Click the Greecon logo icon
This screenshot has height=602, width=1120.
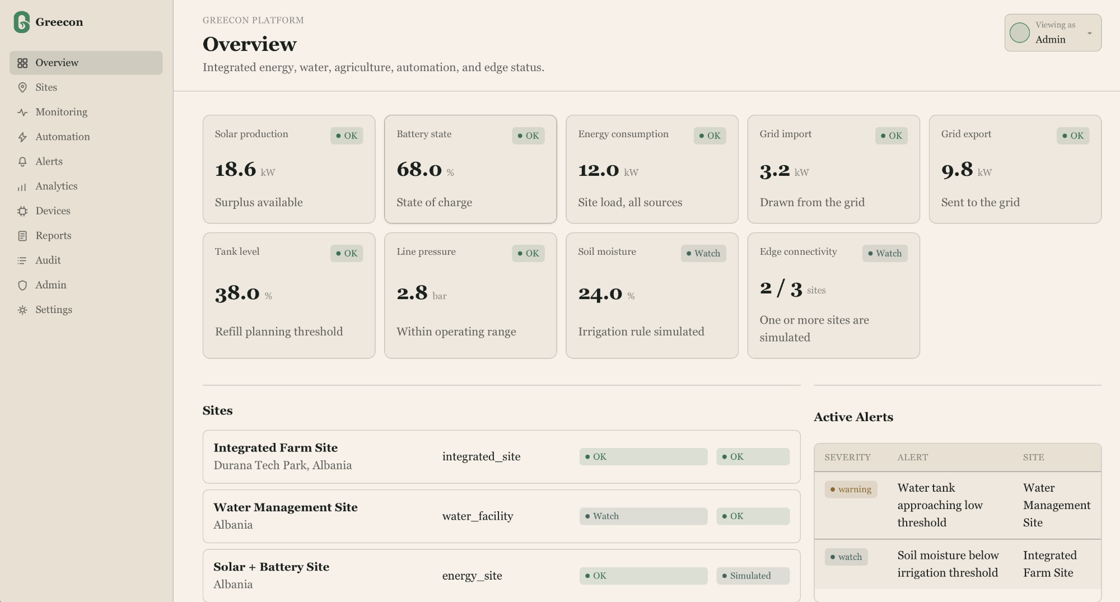pos(22,22)
